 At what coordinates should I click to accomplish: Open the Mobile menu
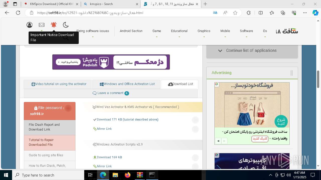pyautogui.click(x=225, y=31)
